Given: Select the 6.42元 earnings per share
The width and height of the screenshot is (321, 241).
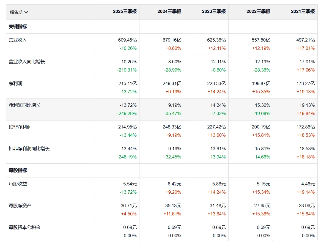Looking at the screenshot, I should coord(174,184).
